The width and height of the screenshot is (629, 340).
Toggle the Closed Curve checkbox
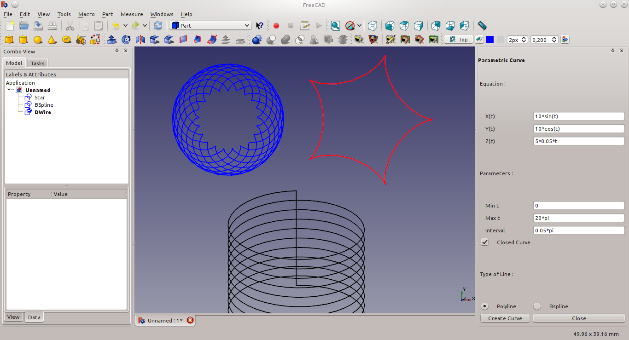tap(485, 242)
